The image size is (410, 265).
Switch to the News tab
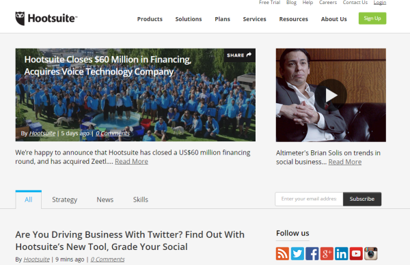[x=105, y=199]
